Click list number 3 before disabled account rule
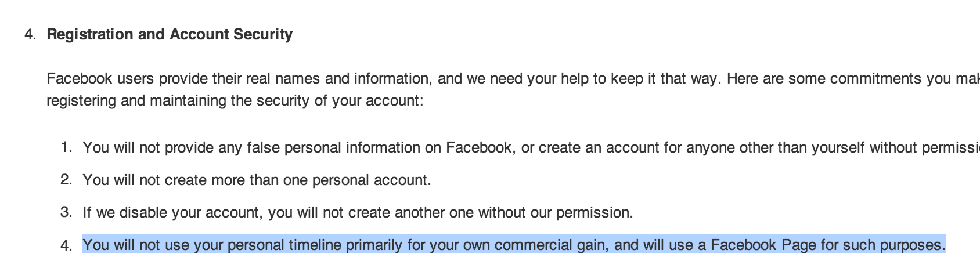Image resolution: width=980 pixels, height=268 pixels. click(66, 212)
